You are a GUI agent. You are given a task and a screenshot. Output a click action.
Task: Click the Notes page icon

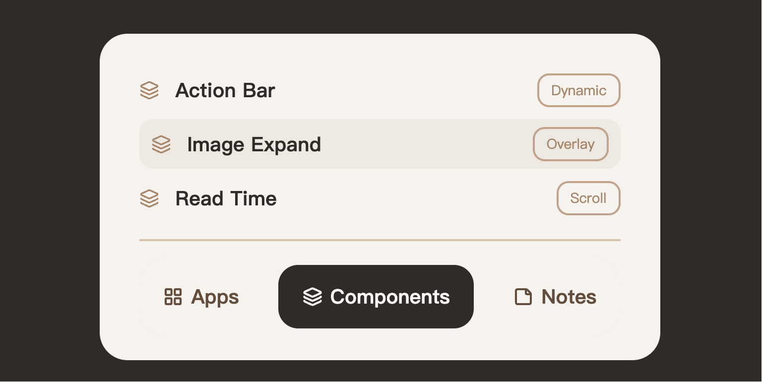tap(523, 297)
